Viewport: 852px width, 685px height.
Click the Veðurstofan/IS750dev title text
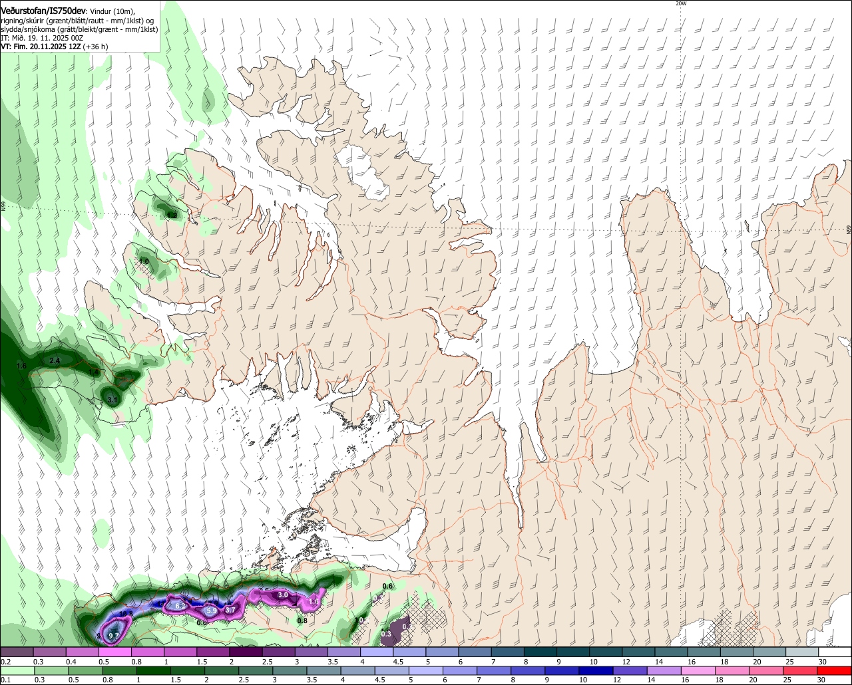[43, 10]
